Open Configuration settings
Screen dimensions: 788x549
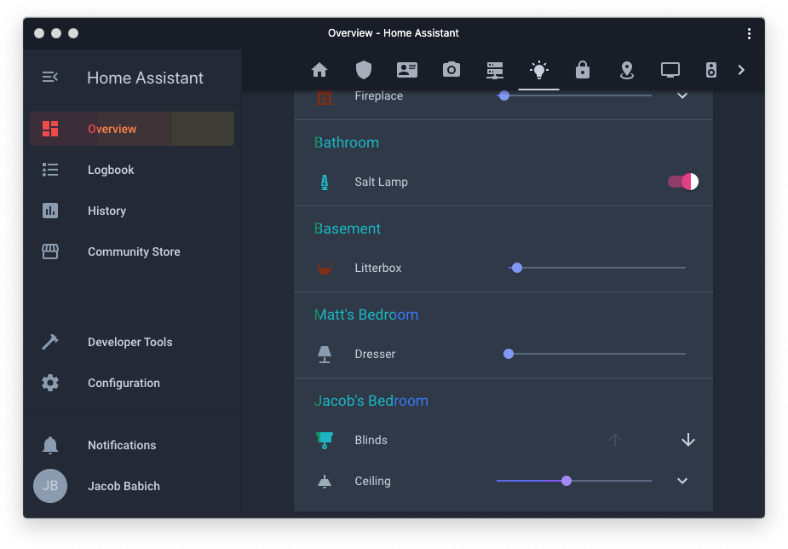click(132, 383)
